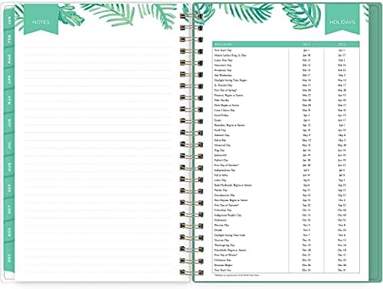This screenshot has width=383, height=289.
Task: Click the Labor Day row
Action: (x=286, y=180)
